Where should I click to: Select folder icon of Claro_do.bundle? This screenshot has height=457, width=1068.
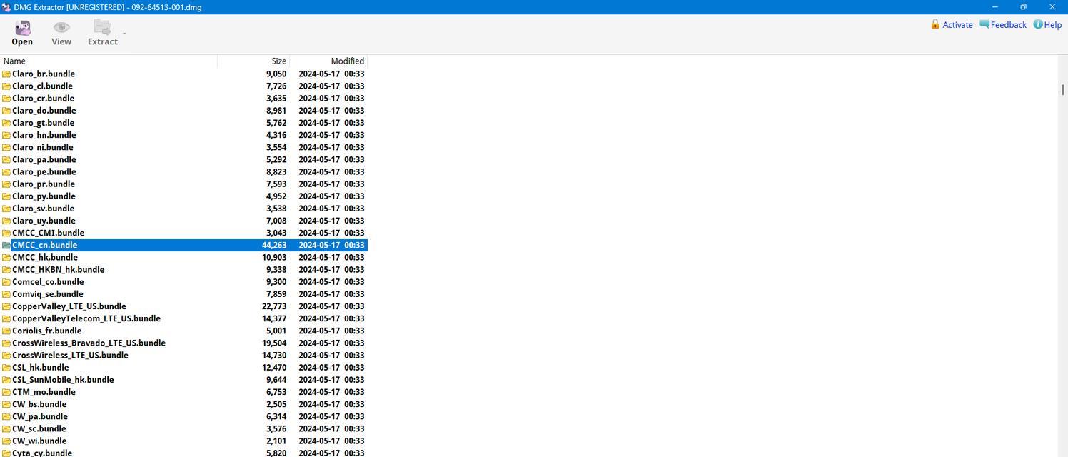[x=6, y=110]
